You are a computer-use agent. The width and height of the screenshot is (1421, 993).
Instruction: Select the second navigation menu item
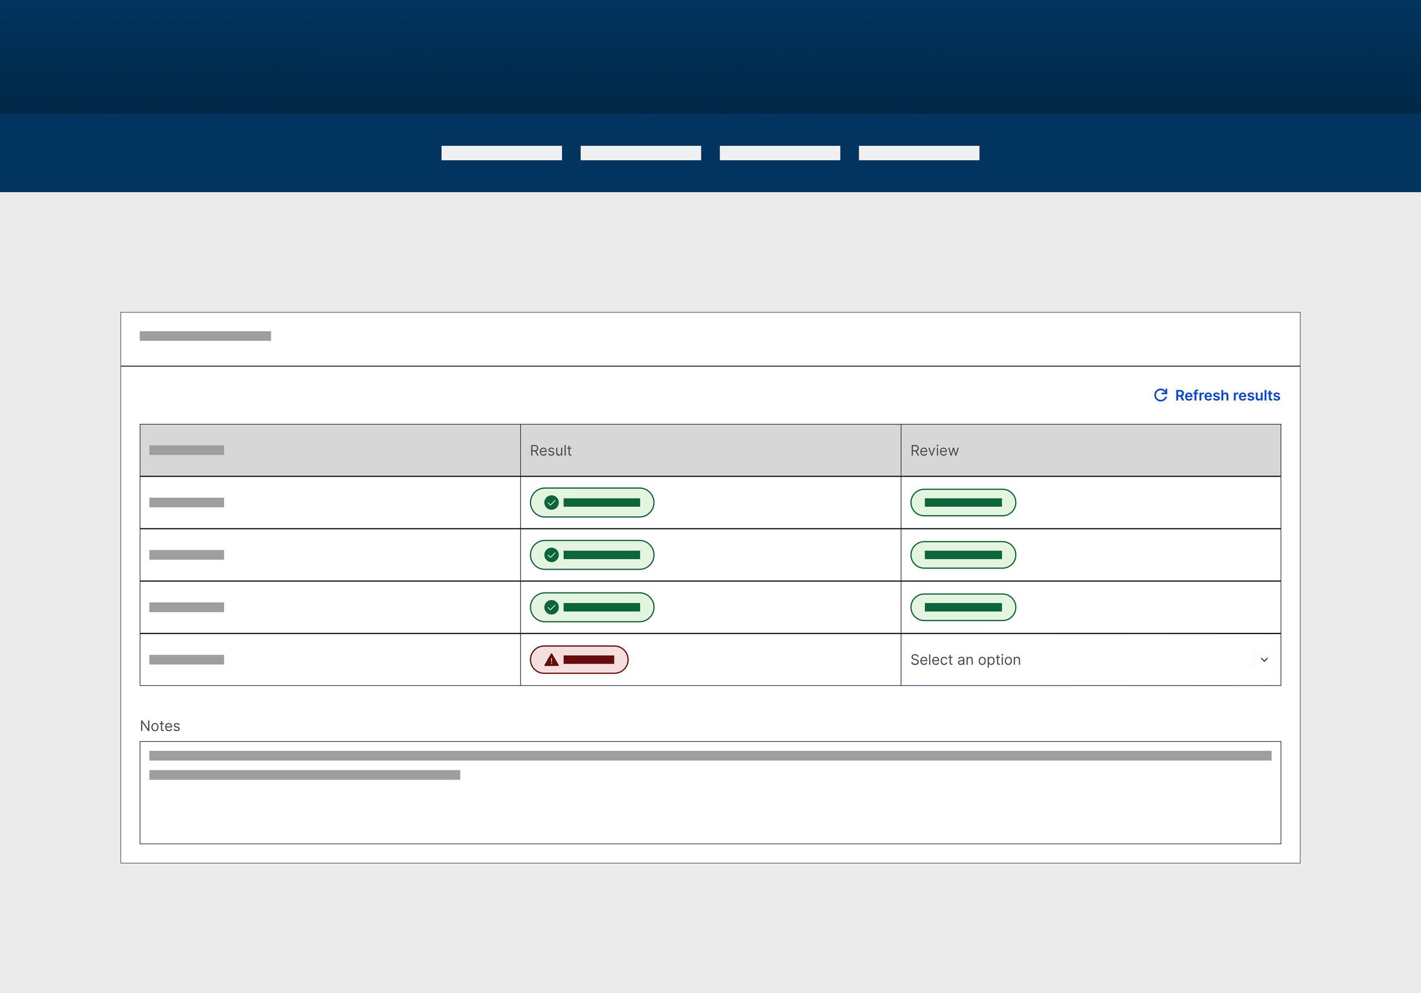[x=641, y=153]
